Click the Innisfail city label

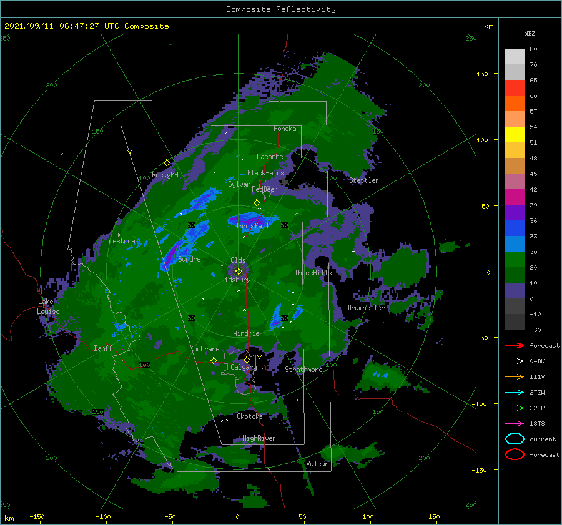[x=252, y=226]
